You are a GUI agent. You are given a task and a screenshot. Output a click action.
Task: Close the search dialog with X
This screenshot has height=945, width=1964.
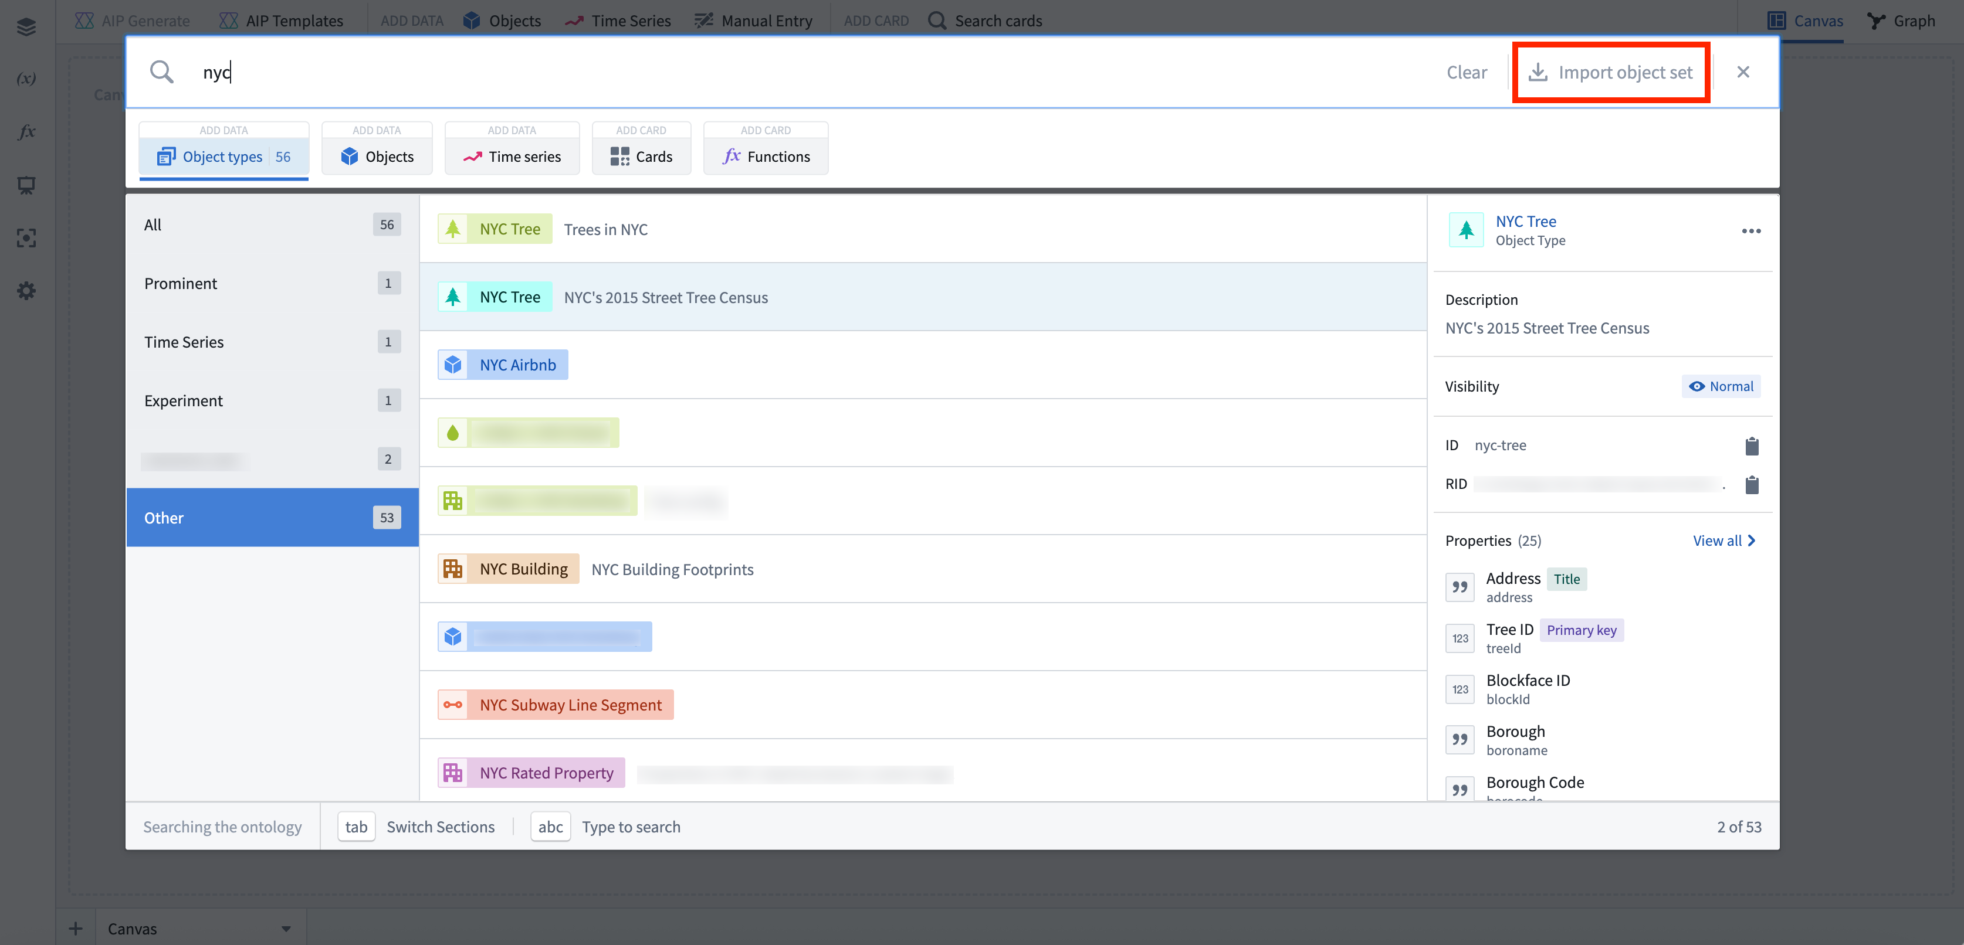[x=1743, y=73]
